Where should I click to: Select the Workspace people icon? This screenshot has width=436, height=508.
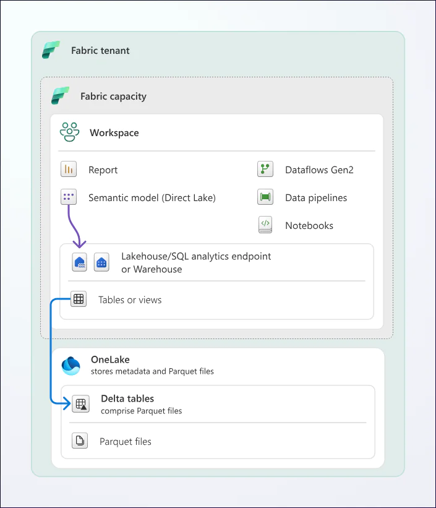pyautogui.click(x=69, y=132)
